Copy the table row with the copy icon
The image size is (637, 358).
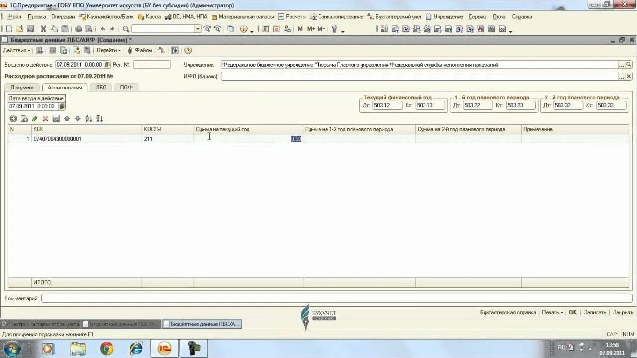[24, 118]
